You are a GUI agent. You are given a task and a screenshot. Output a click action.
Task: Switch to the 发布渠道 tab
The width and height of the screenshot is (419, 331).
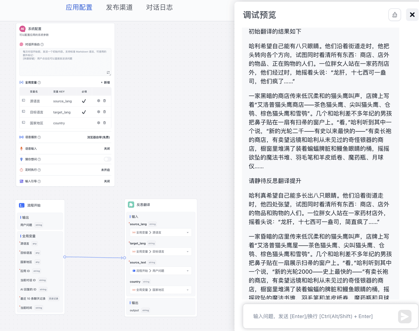pyautogui.click(x=119, y=8)
